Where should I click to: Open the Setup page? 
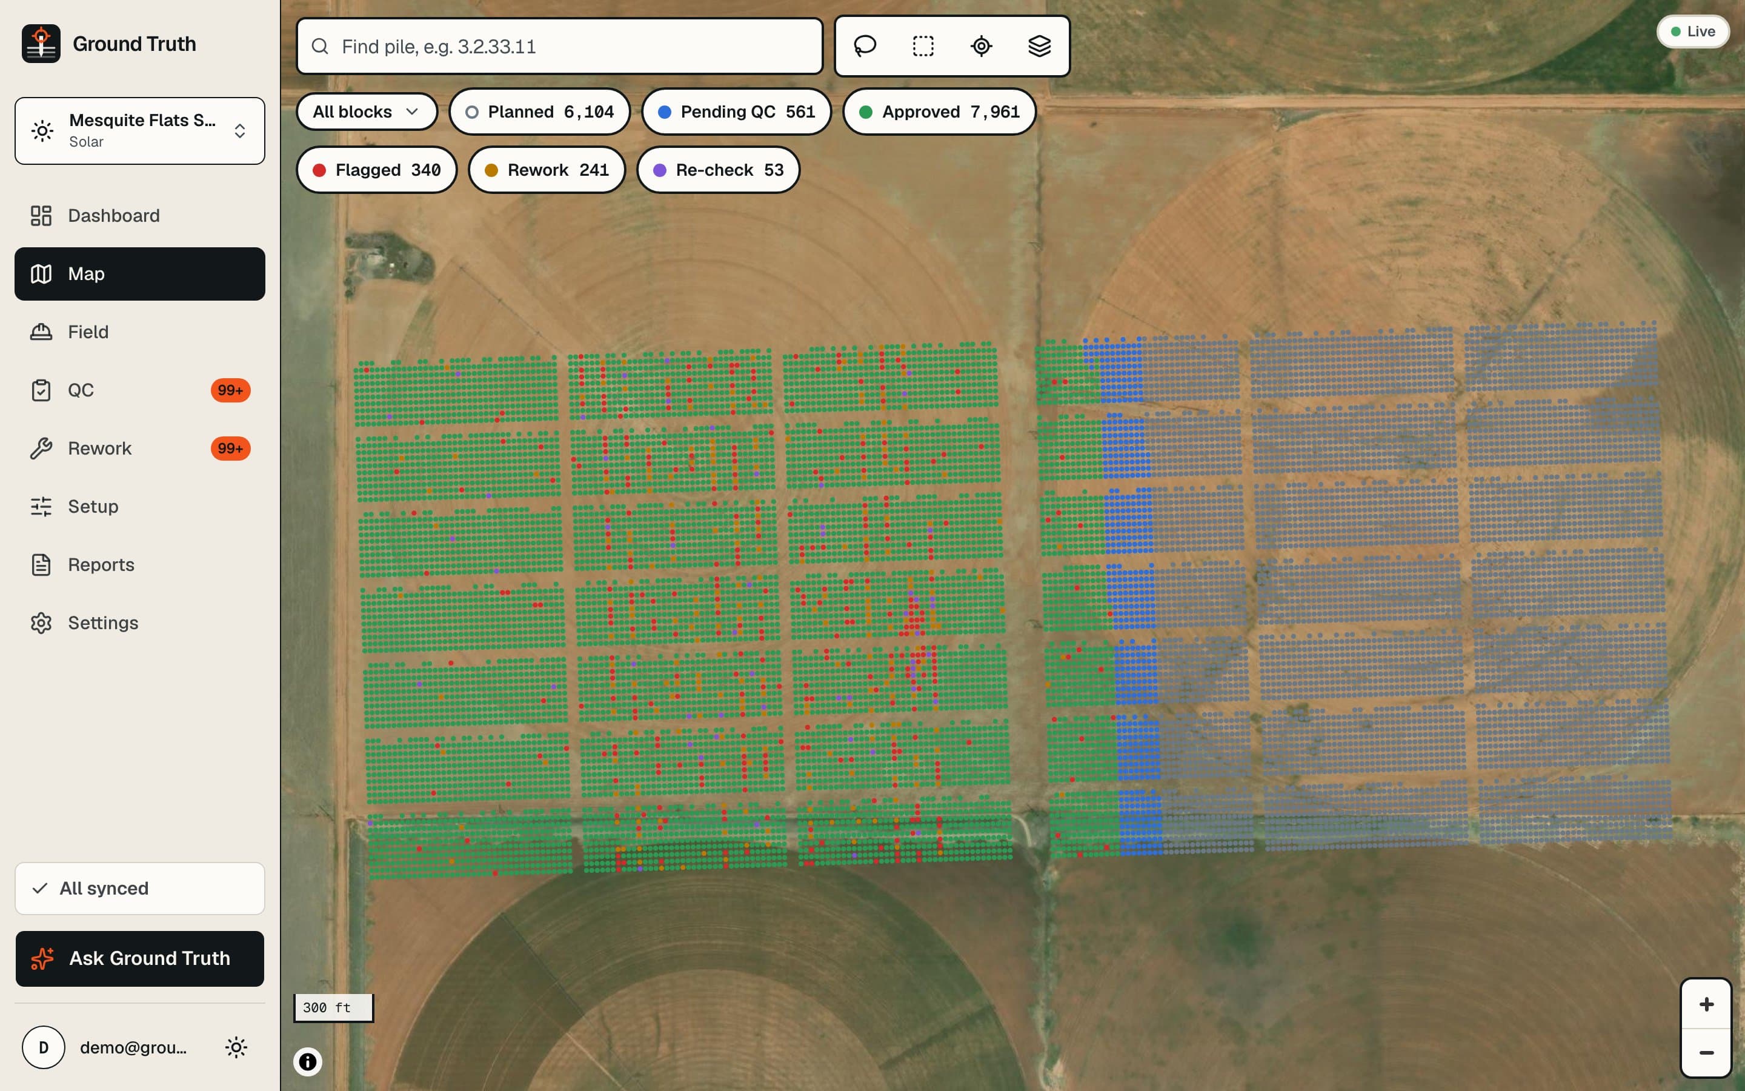coord(140,507)
